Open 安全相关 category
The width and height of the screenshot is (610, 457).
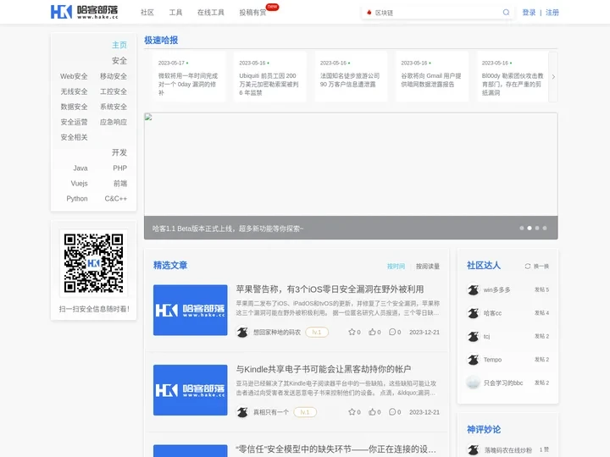(74, 137)
